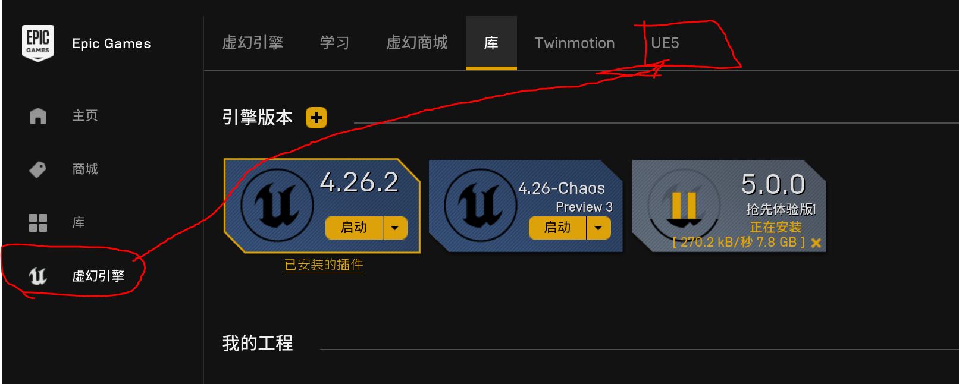Viewport: 959px width, 384px height.
Task: Launch engine version 4.26.2 with 启动
Action: coord(354,228)
